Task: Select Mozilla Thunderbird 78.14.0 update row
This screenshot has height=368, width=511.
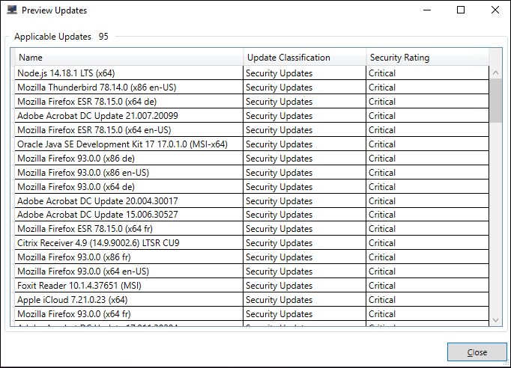Action: [x=129, y=88]
